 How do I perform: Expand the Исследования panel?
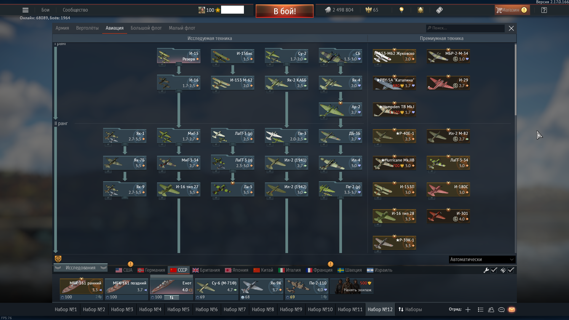click(x=80, y=268)
